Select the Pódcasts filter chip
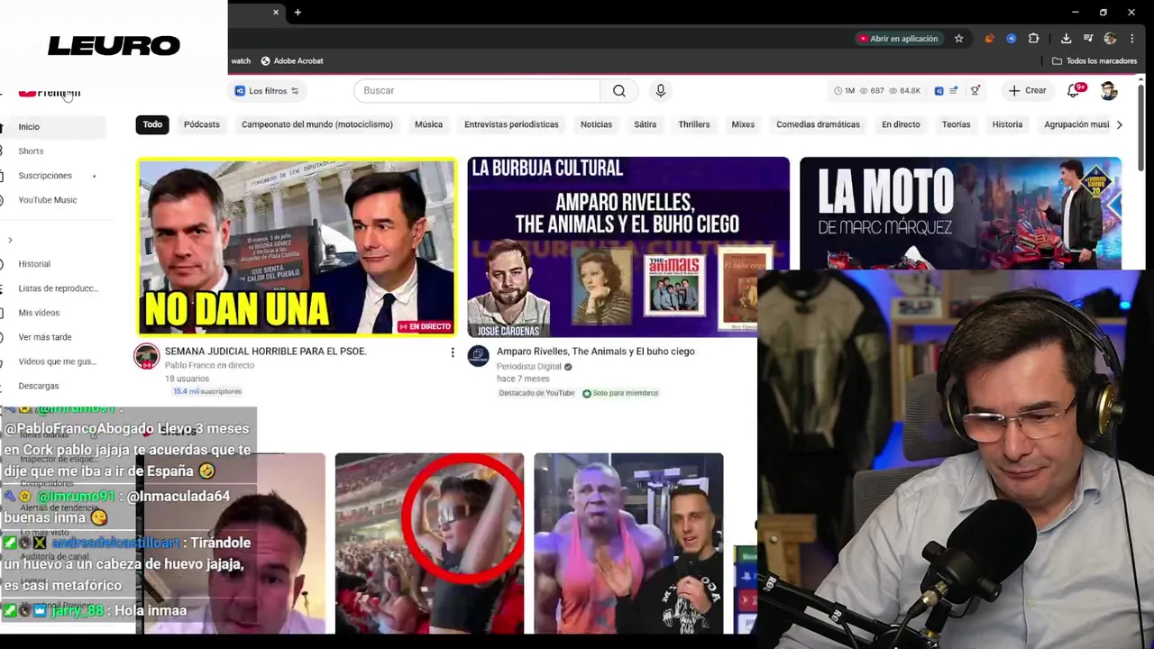Viewport: 1154px width, 649px height. pos(202,124)
